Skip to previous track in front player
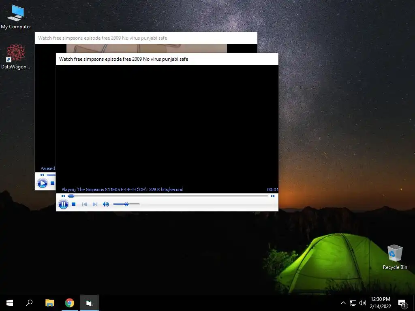Viewport: 415px width, 311px height. click(84, 204)
